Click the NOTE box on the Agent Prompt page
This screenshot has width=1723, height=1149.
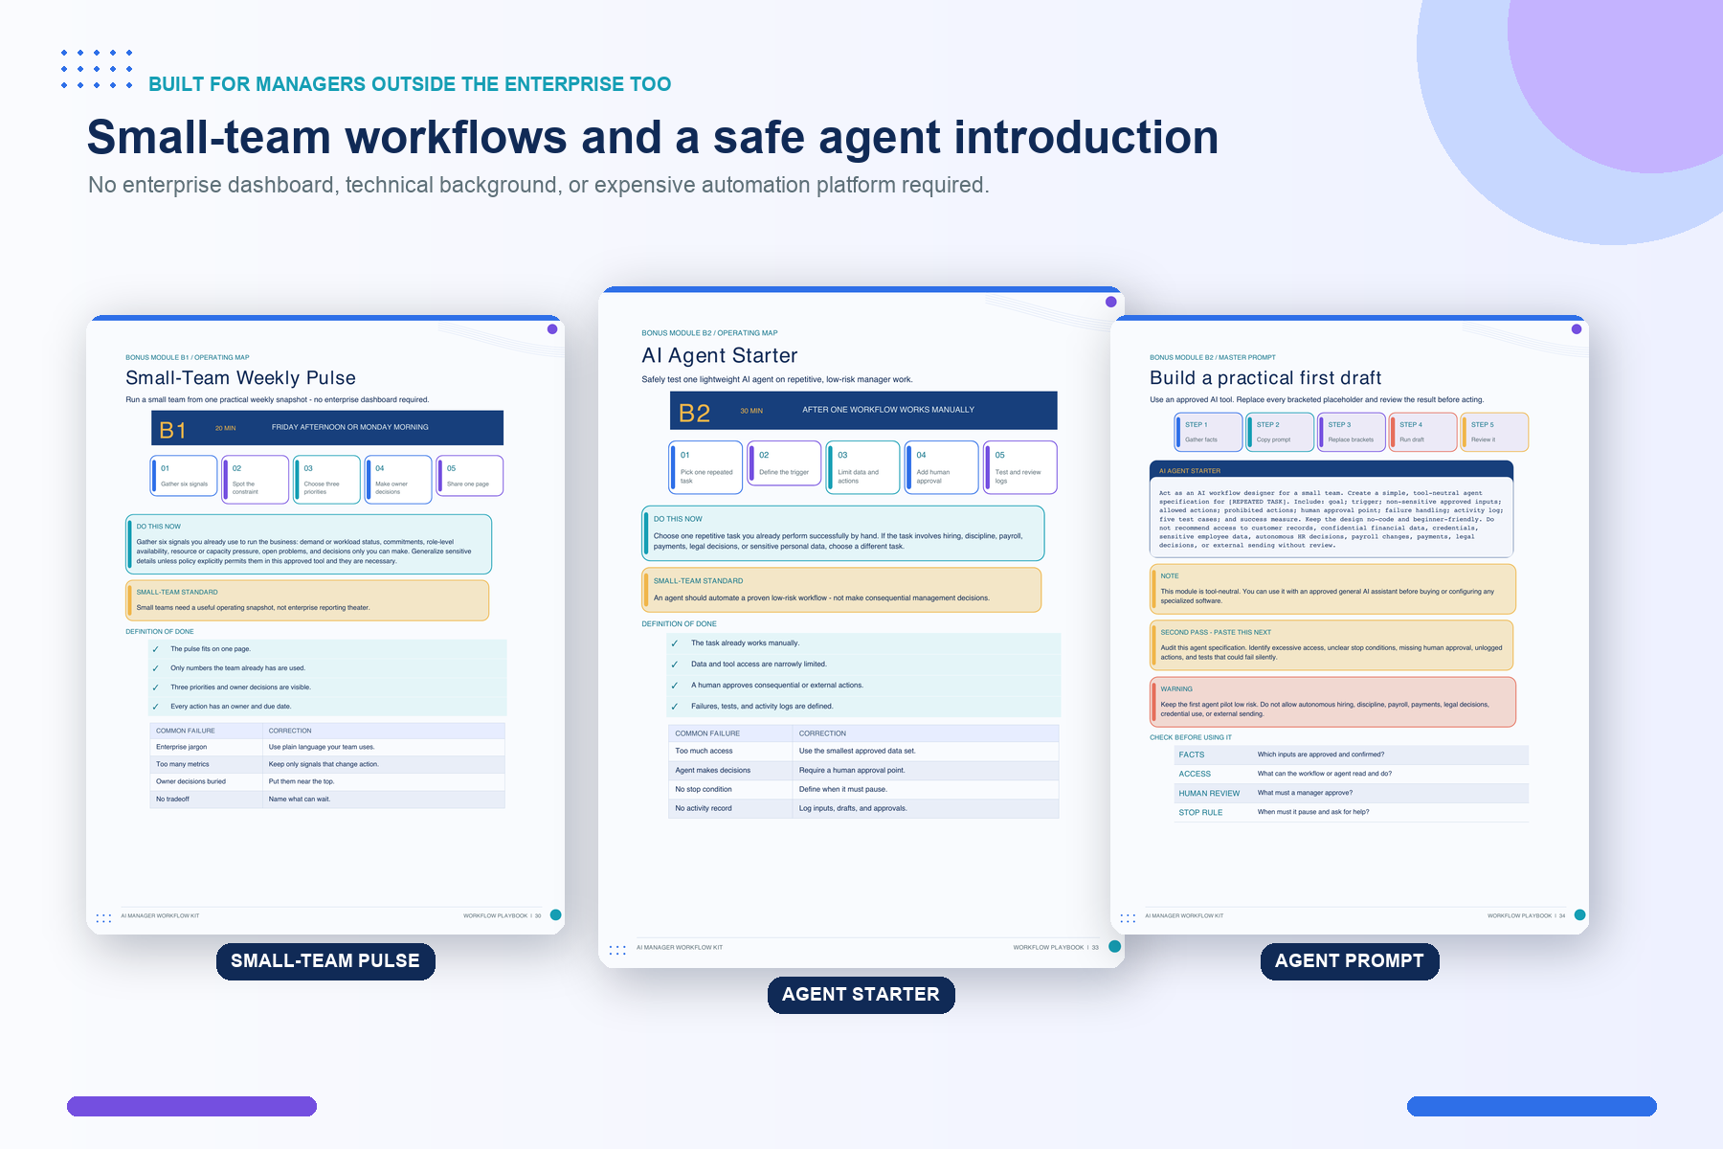(x=1332, y=589)
